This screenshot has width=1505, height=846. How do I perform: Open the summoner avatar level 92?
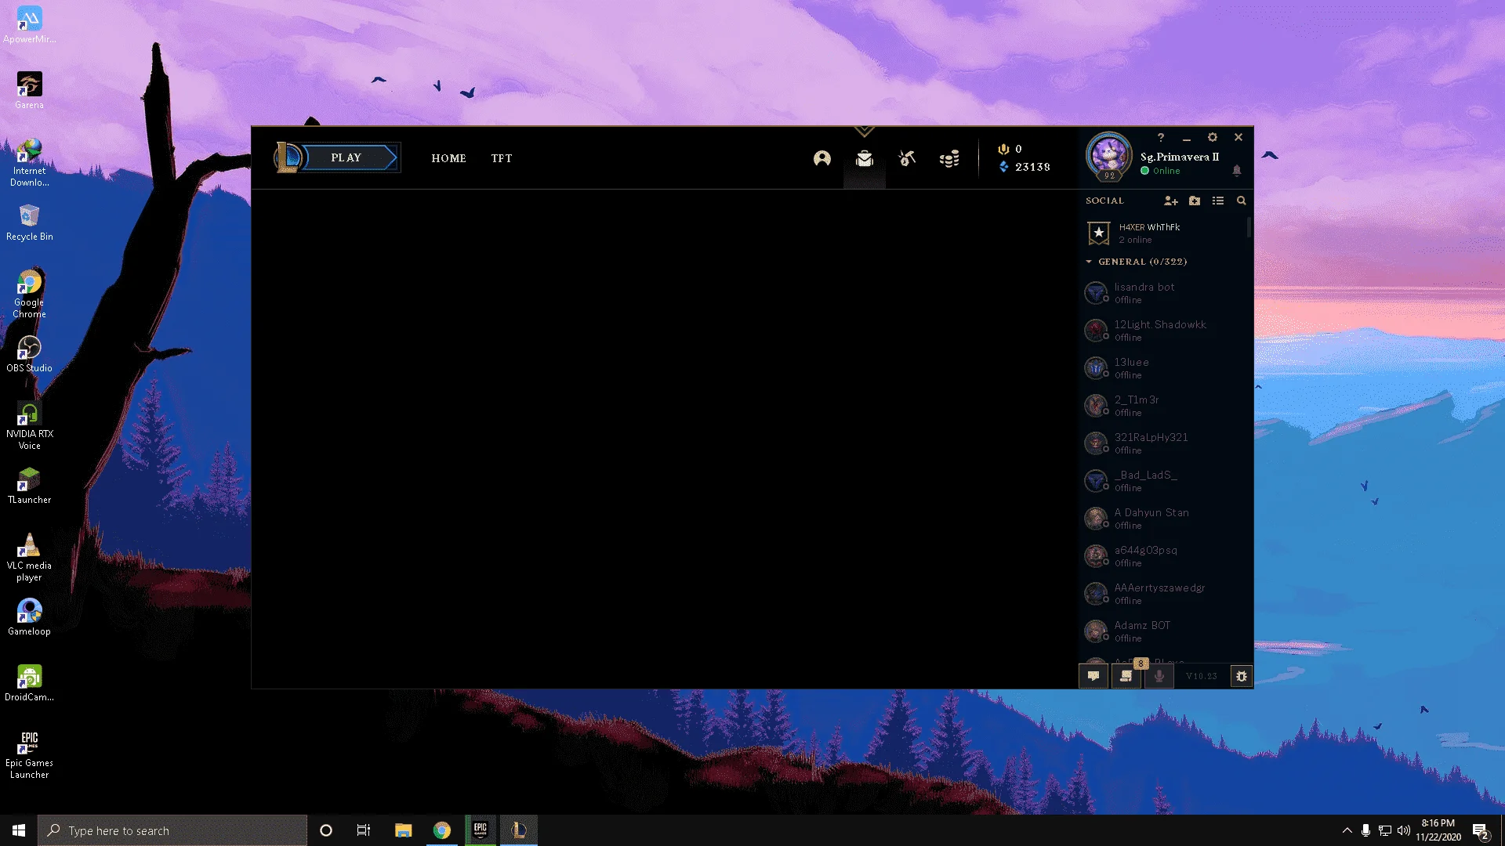point(1108,156)
